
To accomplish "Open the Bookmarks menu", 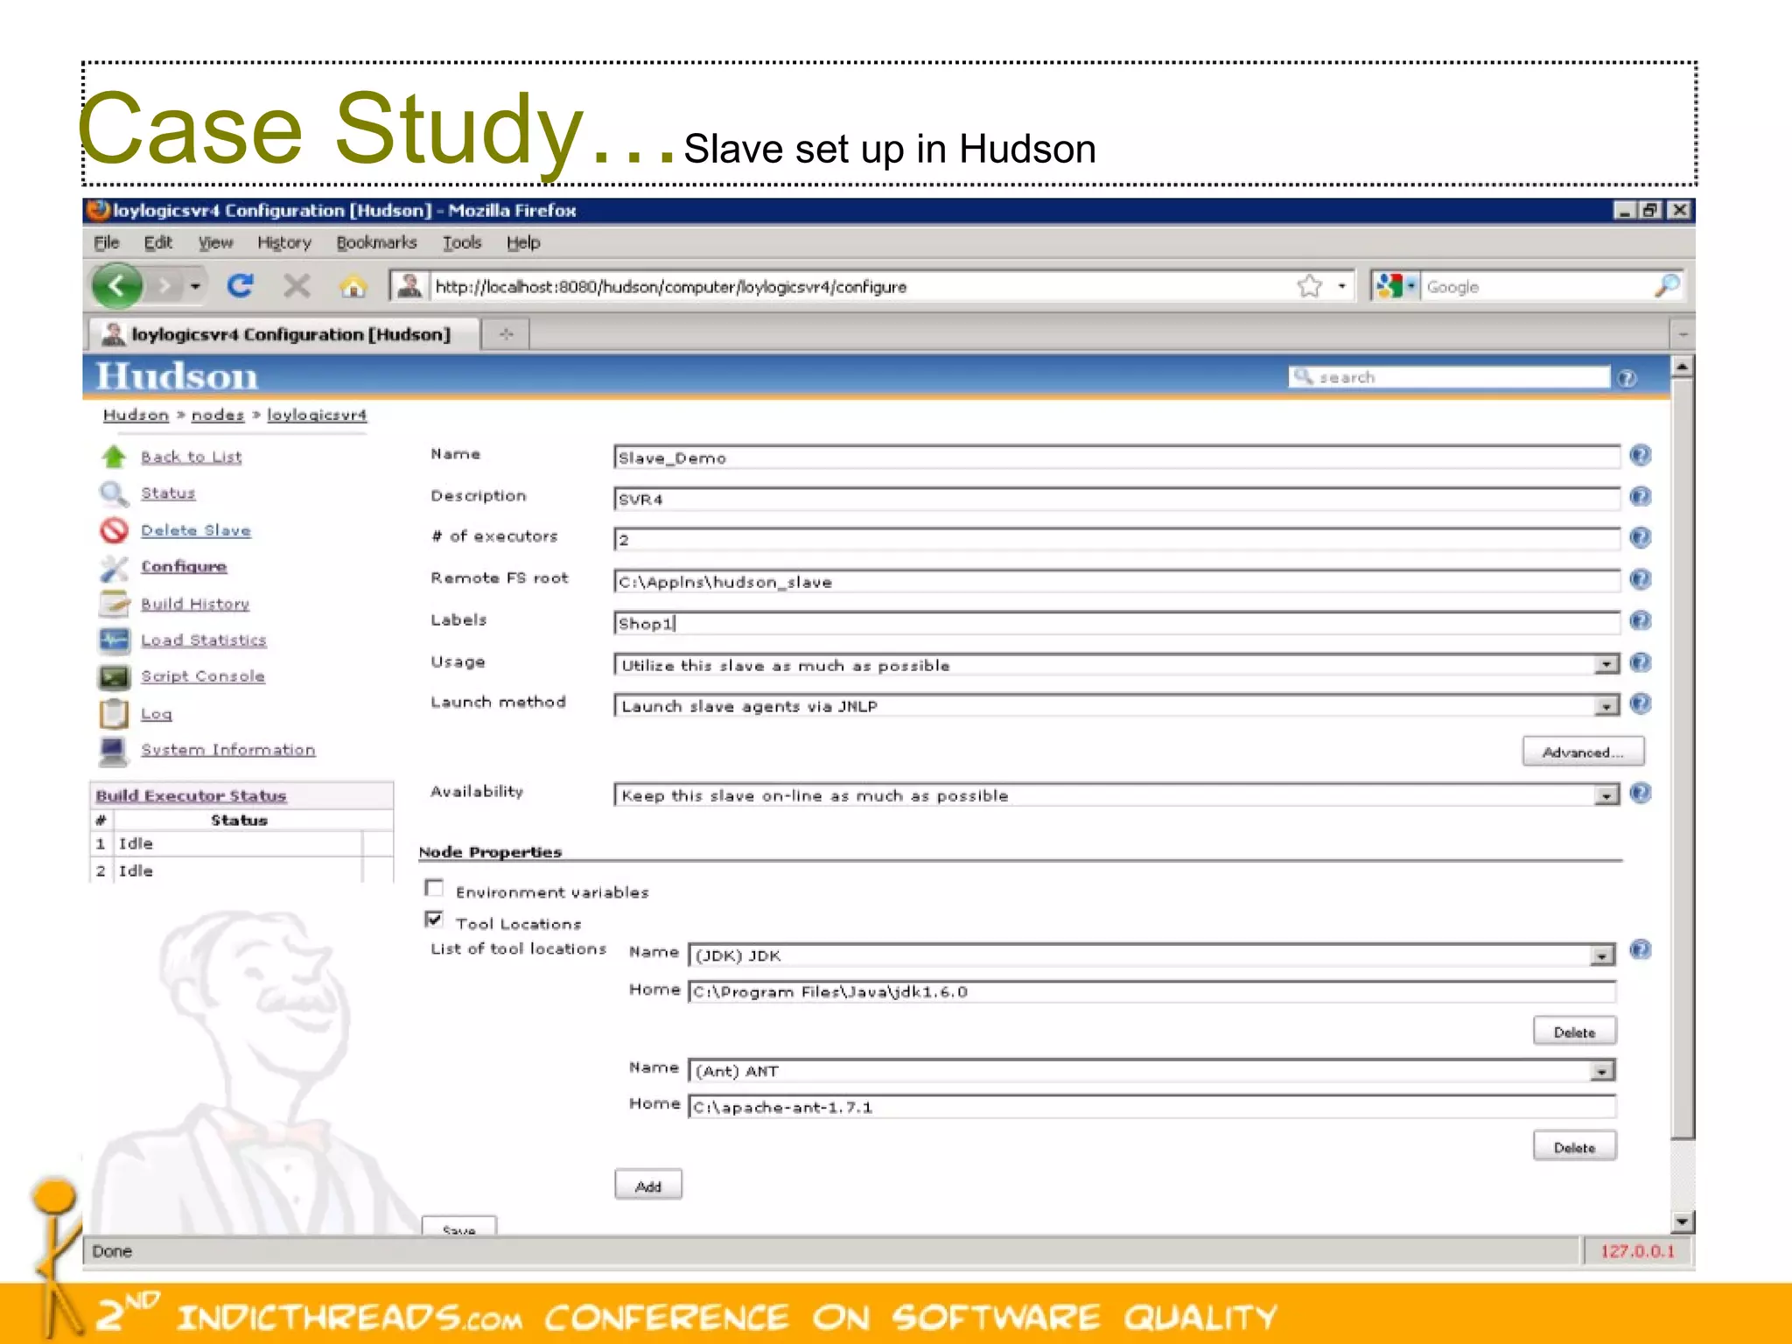I will click(x=376, y=242).
